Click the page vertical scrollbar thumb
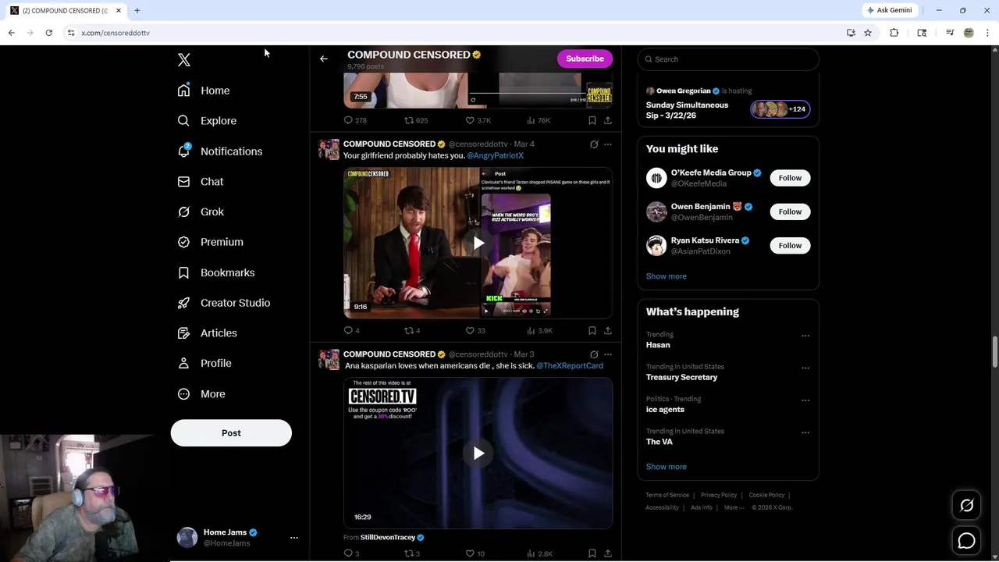 pyautogui.click(x=994, y=352)
